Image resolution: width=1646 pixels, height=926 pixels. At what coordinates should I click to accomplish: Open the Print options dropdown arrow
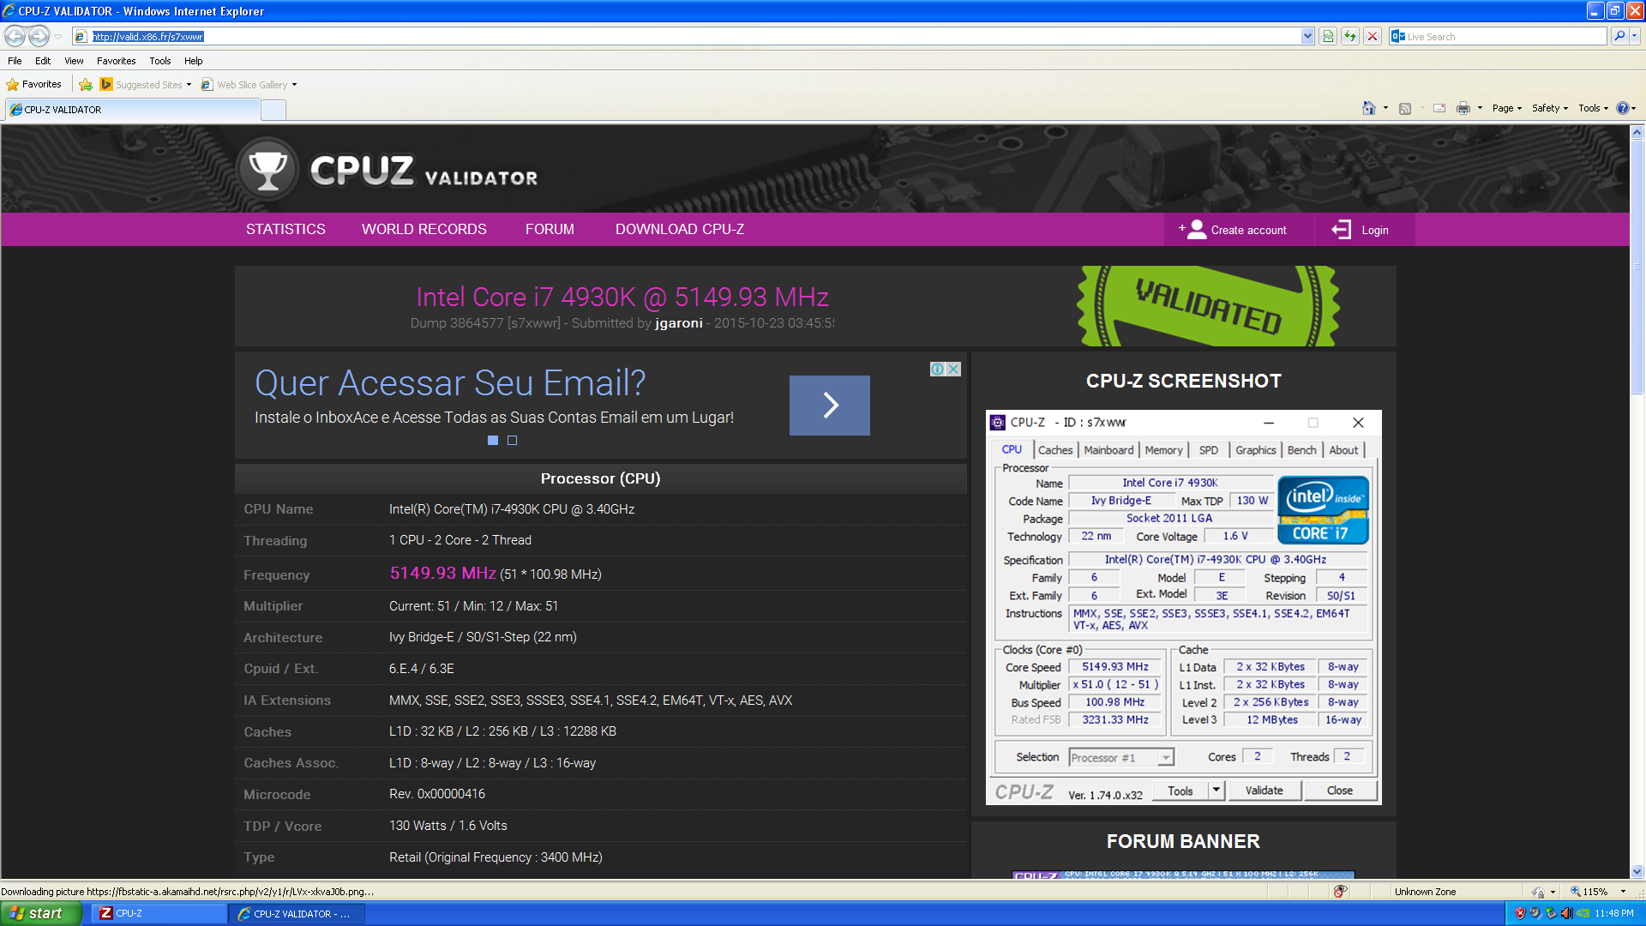pyautogui.click(x=1480, y=108)
